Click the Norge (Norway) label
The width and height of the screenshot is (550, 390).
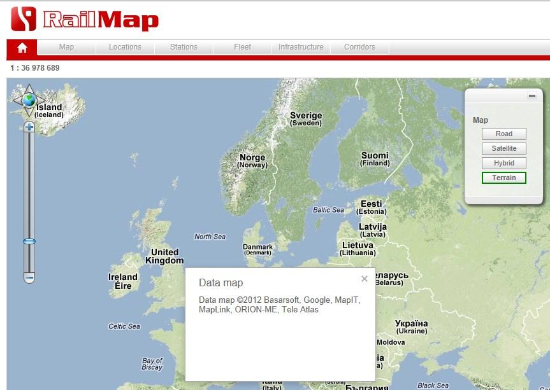252,161
